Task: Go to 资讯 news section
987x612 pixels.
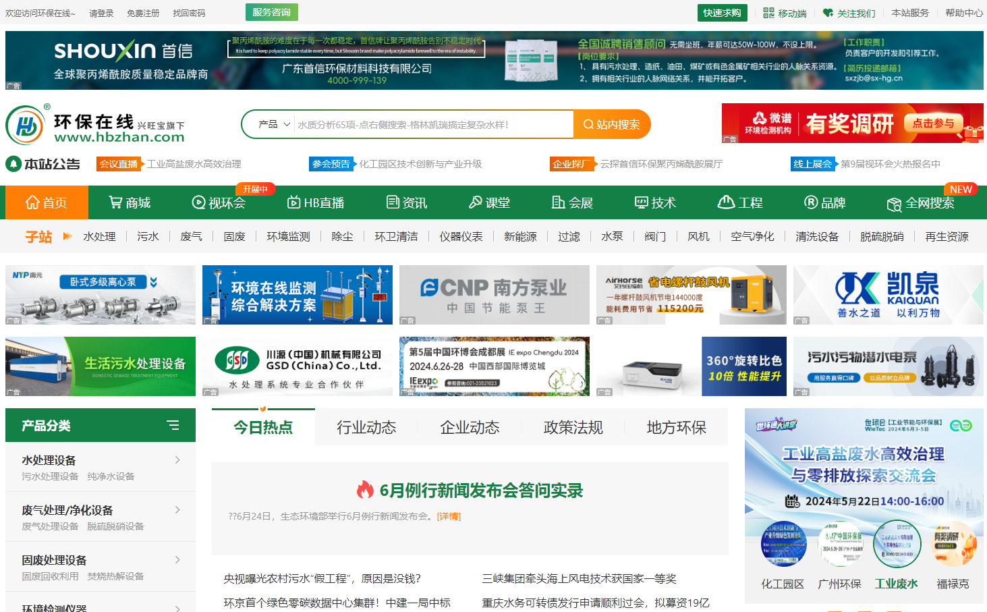Action: [407, 202]
